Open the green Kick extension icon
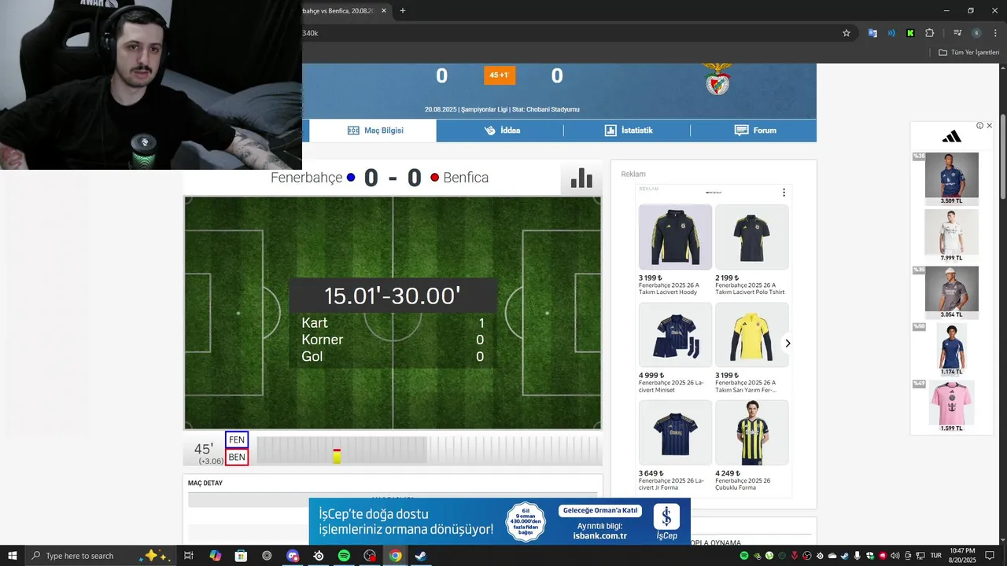Viewport: 1007px width, 566px height. point(910,33)
